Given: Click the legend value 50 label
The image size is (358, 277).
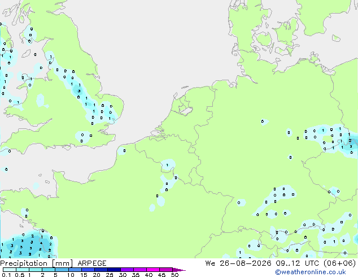Looking at the screenshot, I should 174,275.
